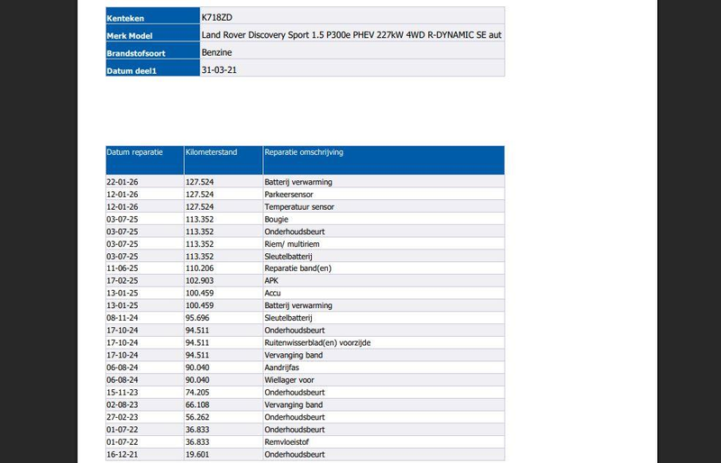Click the Reparatie omschrijving column header

(384, 160)
